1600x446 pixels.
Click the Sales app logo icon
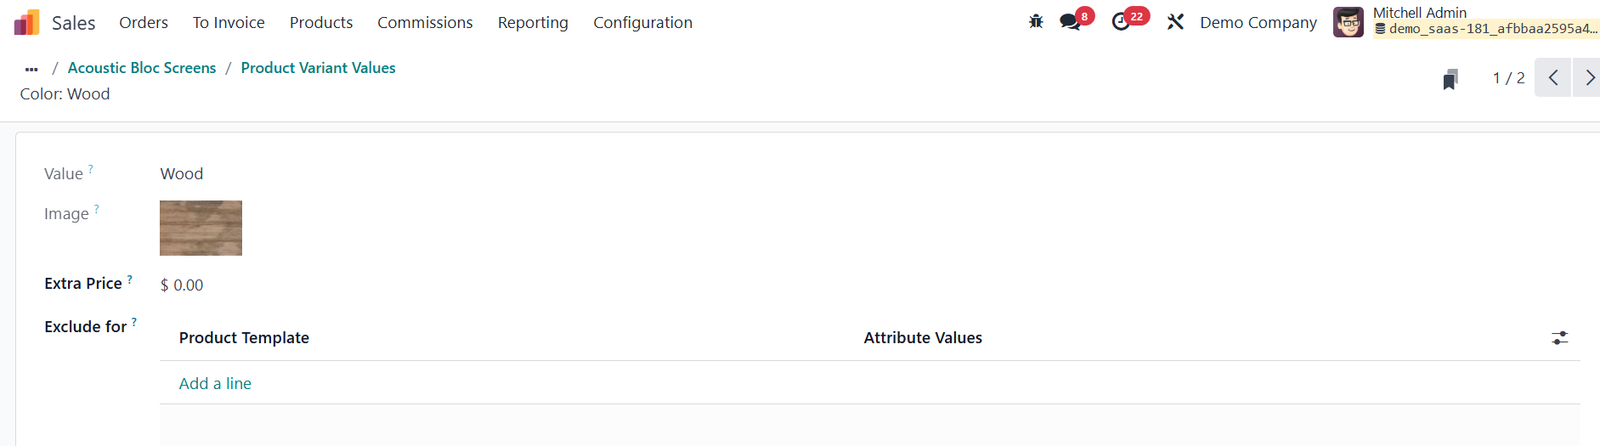(27, 23)
